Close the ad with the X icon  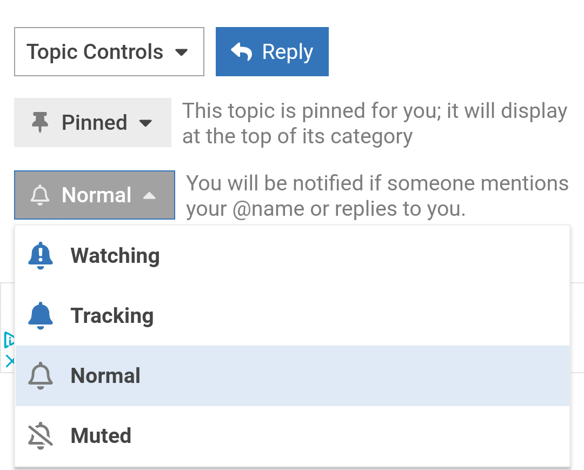[10, 361]
